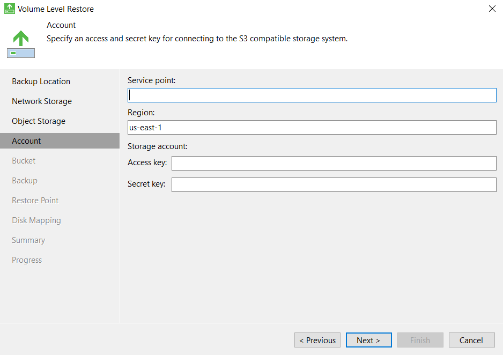
Task: Switch to the Restore Point step
Action: click(35, 201)
